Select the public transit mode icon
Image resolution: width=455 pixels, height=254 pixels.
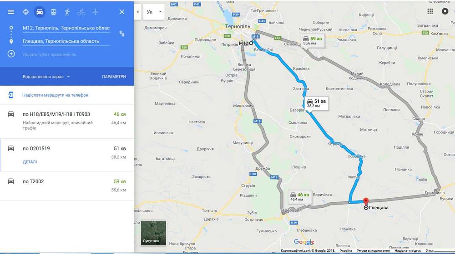53,12
